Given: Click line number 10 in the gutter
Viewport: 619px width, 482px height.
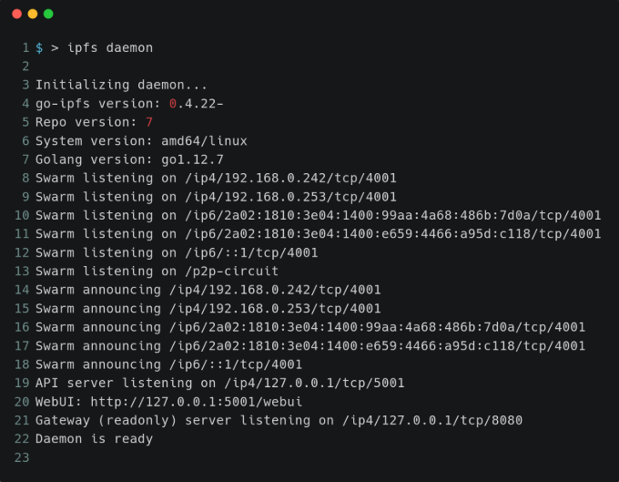Looking at the screenshot, I should [22, 215].
